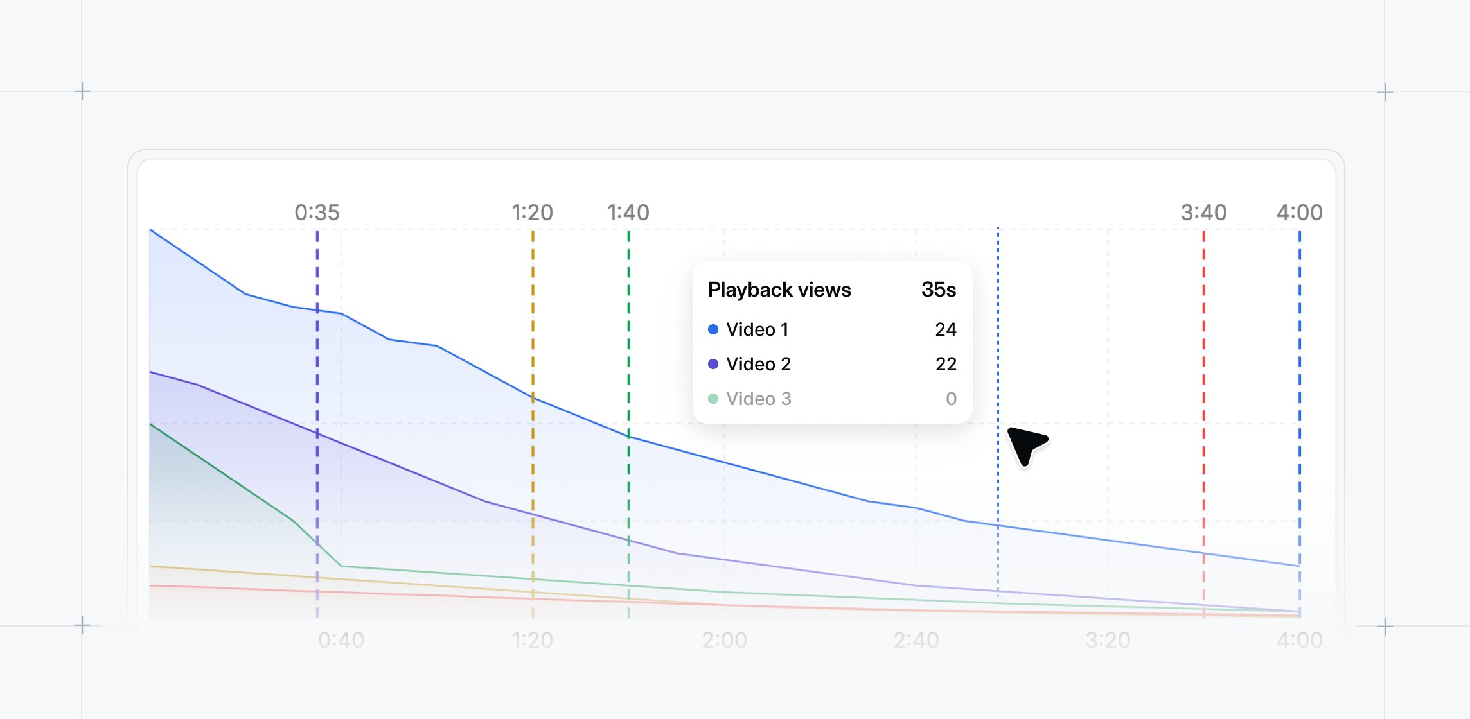Toggle Video 1 series in the legend
This screenshot has height=719, width=1470.
757,329
